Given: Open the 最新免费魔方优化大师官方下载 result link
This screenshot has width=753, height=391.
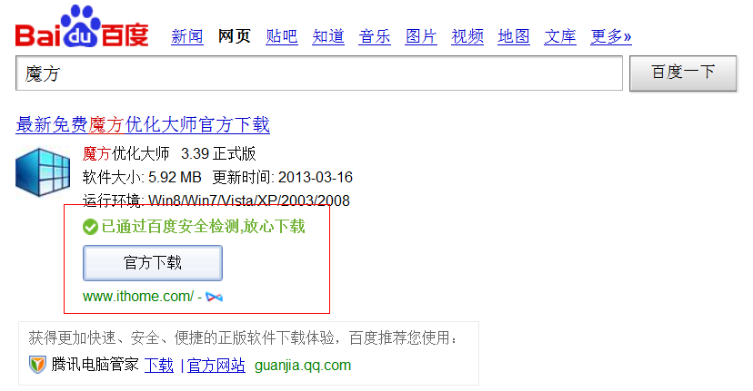Looking at the screenshot, I should tap(143, 124).
